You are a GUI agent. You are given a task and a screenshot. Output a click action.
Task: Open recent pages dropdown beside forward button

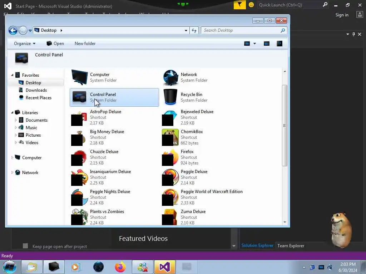pos(30,31)
